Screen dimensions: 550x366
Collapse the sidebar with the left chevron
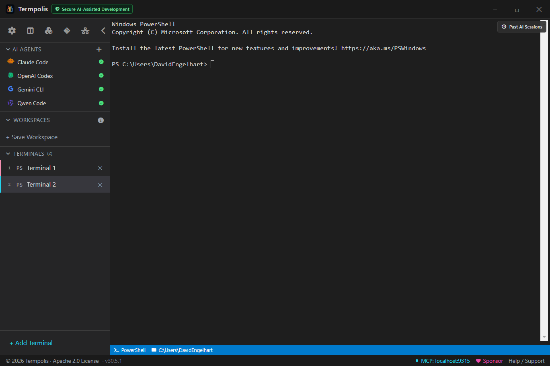pos(103,31)
